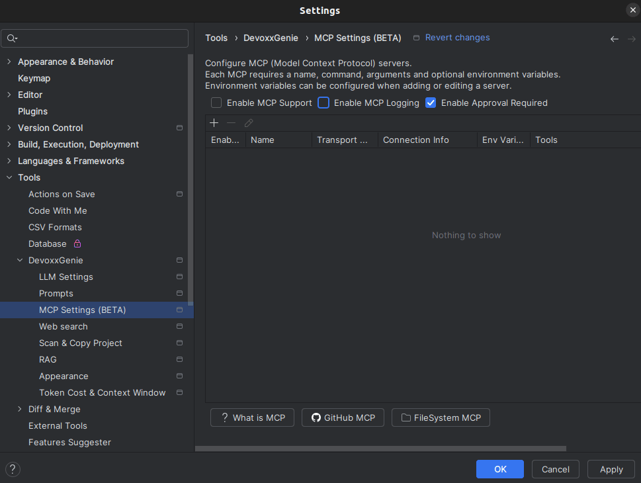Screen dimensions: 641x483
Task: Expand Appearance & Behavior section
Action: pyautogui.click(x=9, y=62)
